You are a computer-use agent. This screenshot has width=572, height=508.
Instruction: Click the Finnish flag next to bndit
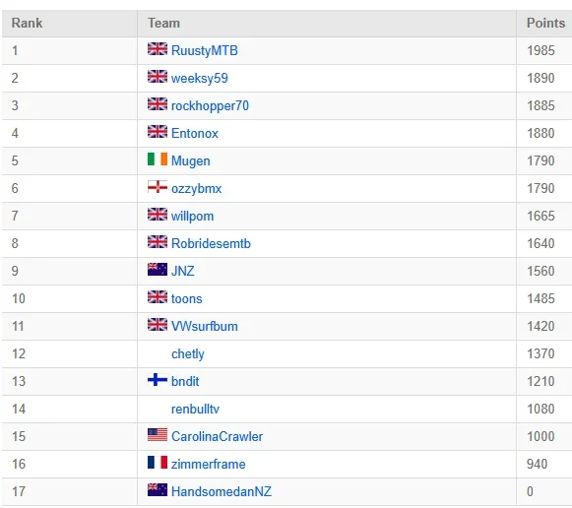tap(158, 380)
